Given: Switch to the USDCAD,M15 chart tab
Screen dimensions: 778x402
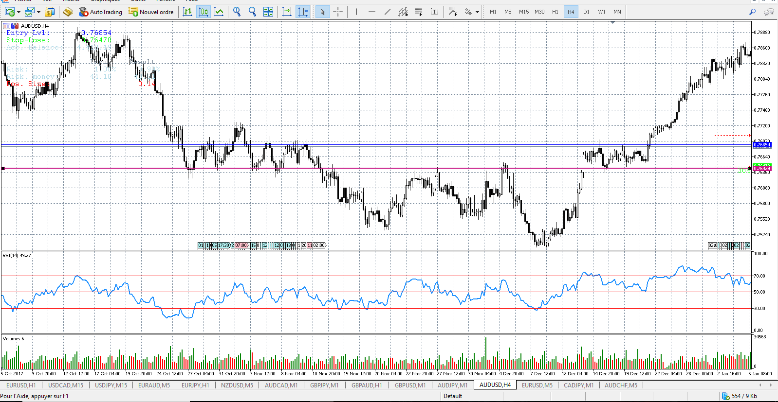Looking at the screenshot, I should click(66, 385).
